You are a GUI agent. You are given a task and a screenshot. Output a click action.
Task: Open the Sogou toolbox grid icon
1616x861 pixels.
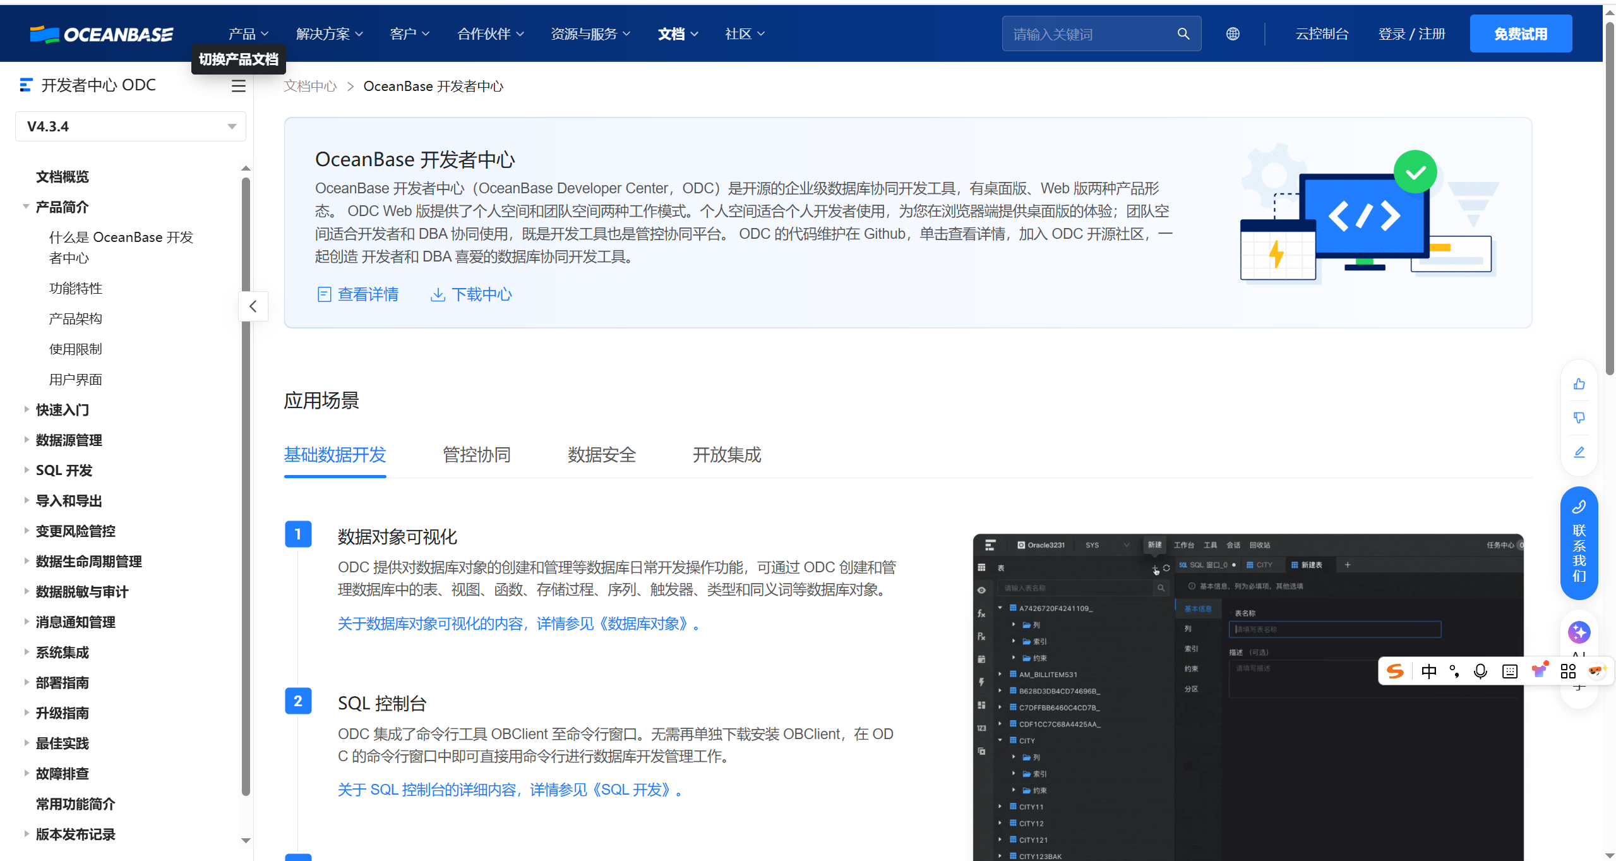click(1569, 671)
